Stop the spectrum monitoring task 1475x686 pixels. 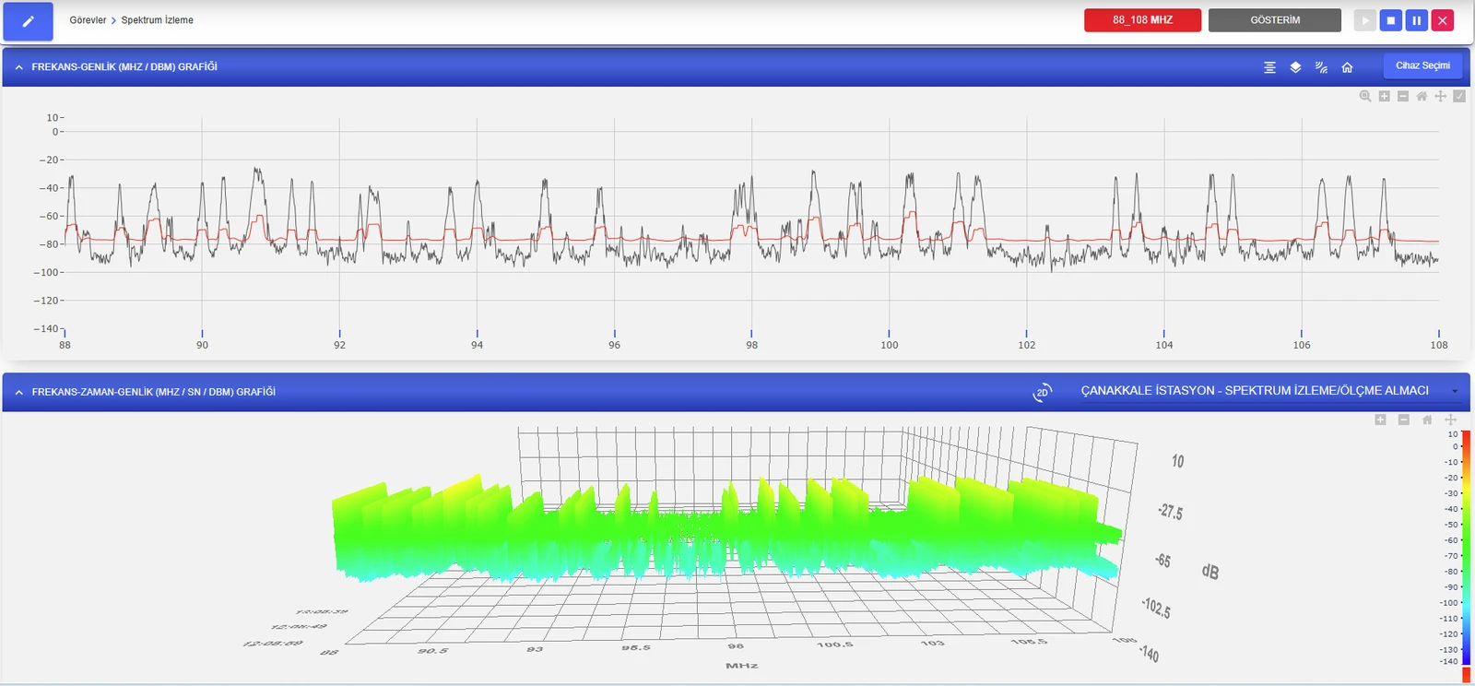coord(1391,20)
